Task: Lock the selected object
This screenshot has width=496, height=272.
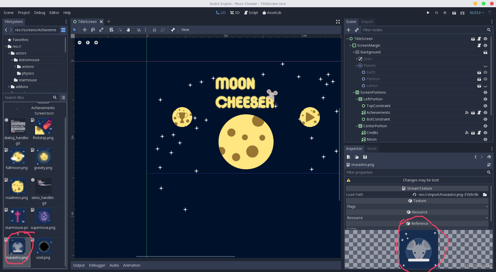Action: 154,30
